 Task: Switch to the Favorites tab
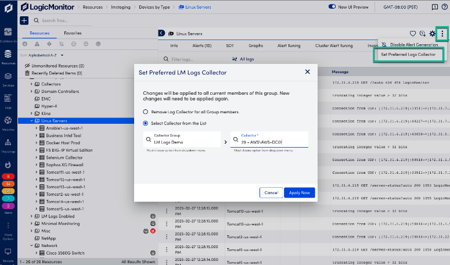click(73, 34)
